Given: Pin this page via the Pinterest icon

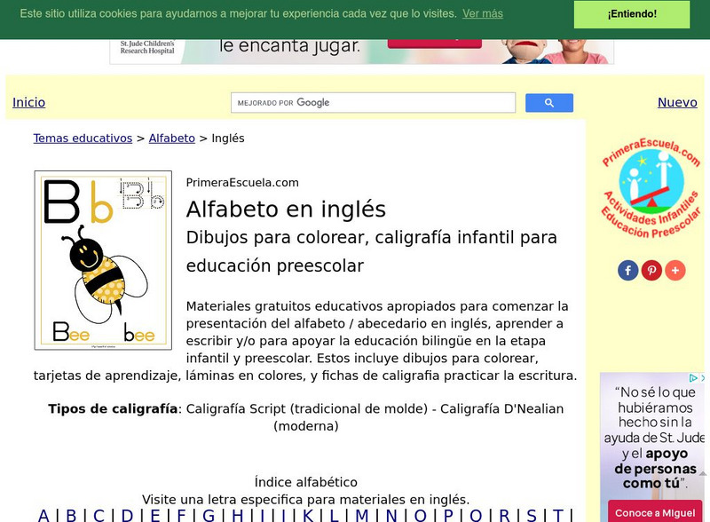Looking at the screenshot, I should click(x=651, y=269).
